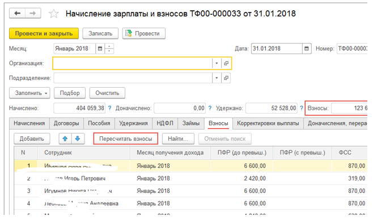373x220 pixels.
Task: Click the Удержано amount field
Action: pos(272,108)
